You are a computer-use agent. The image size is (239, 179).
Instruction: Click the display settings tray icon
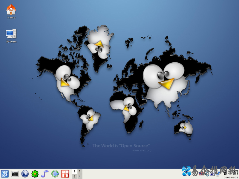[x=213, y=174]
